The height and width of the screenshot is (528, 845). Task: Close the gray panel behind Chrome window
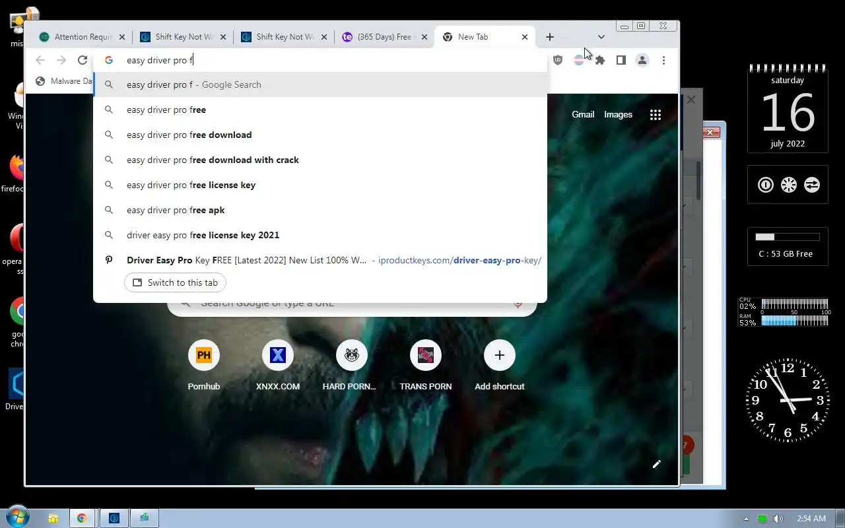[x=691, y=100]
